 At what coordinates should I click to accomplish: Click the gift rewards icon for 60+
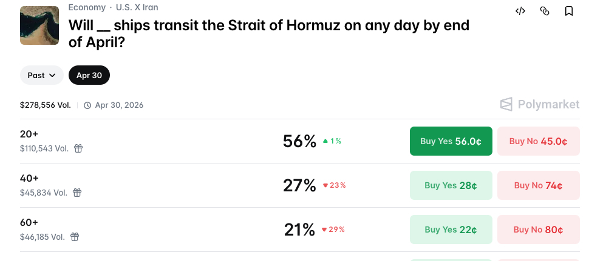click(75, 237)
